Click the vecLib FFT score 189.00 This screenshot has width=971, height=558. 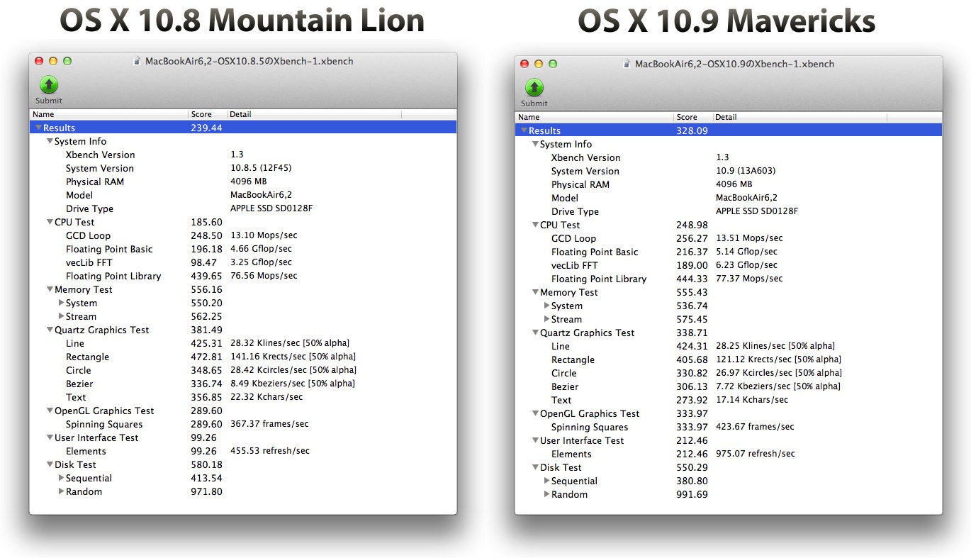pos(692,265)
